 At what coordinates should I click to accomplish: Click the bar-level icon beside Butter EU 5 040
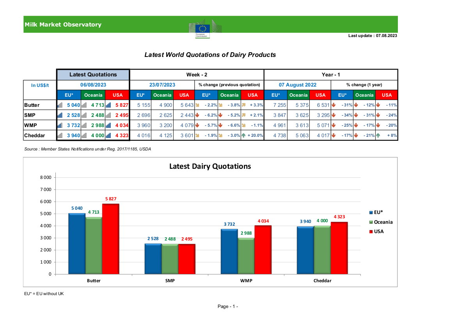tap(60, 105)
